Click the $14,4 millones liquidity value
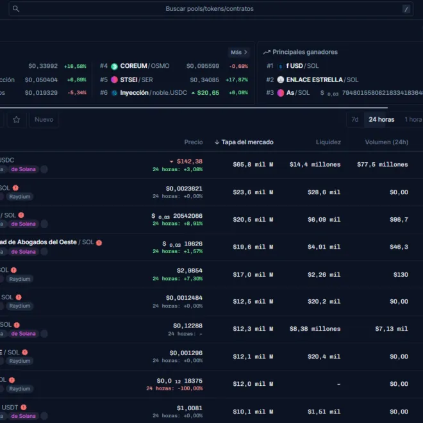Viewport: 423px width, 423px height. tap(315, 165)
